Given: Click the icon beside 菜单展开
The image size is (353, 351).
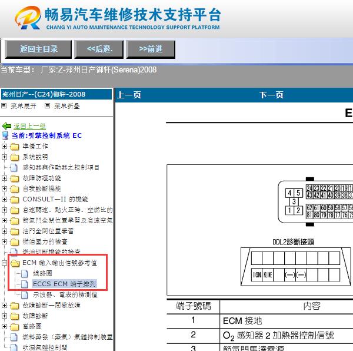Looking at the screenshot, I should [4, 105].
